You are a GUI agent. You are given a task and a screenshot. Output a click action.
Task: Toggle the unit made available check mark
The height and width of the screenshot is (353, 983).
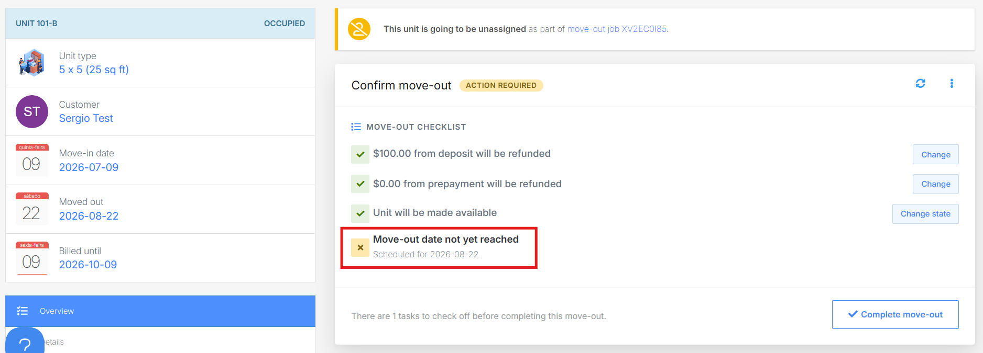tap(360, 213)
